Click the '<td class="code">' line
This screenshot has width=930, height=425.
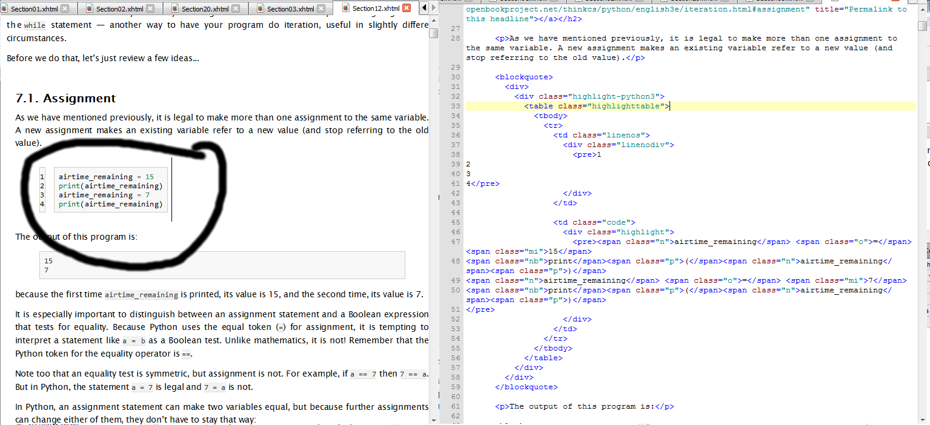(594, 222)
